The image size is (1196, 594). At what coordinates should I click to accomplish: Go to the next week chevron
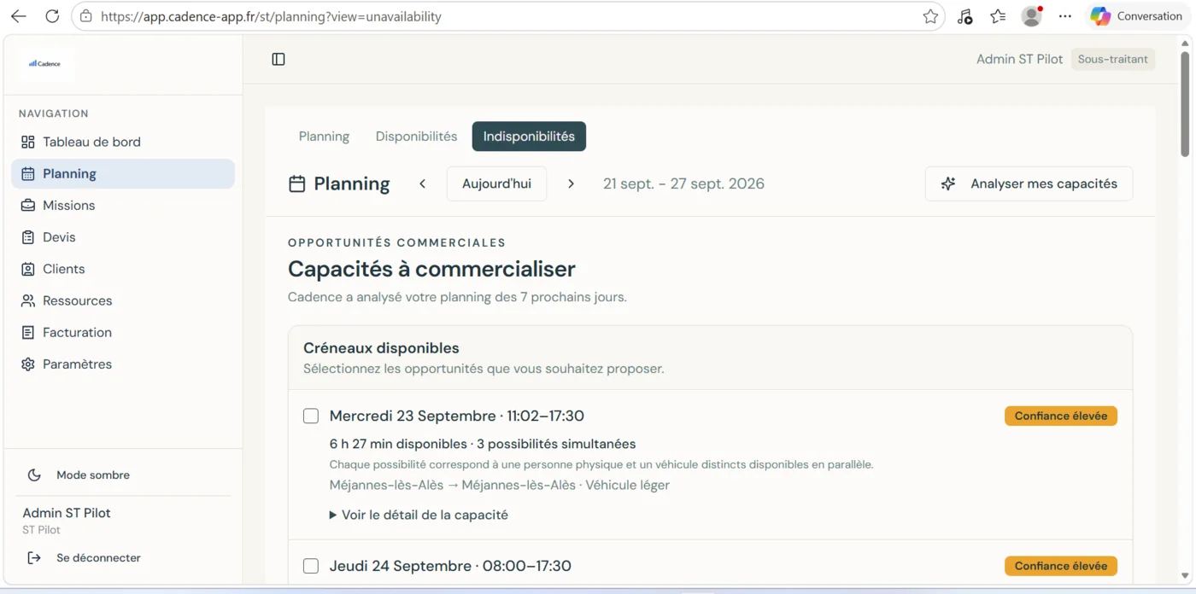click(571, 183)
